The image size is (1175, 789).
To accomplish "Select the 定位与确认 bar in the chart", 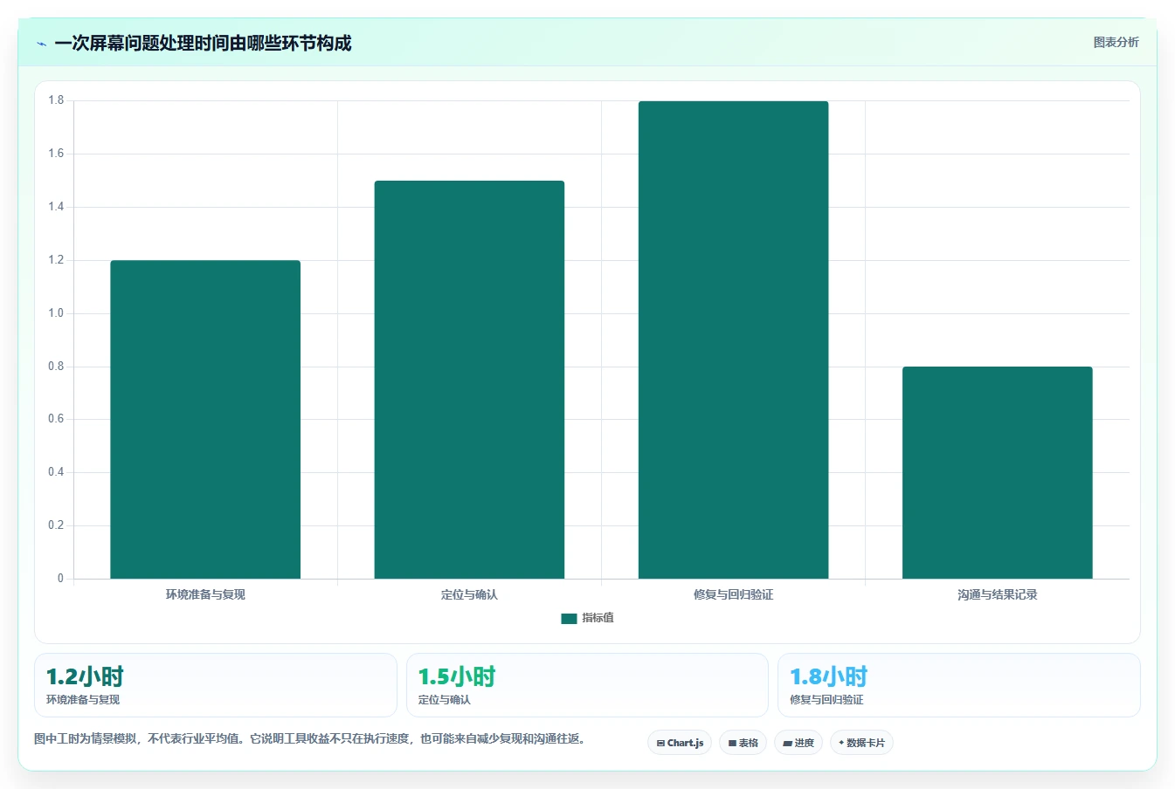I will coord(469,380).
